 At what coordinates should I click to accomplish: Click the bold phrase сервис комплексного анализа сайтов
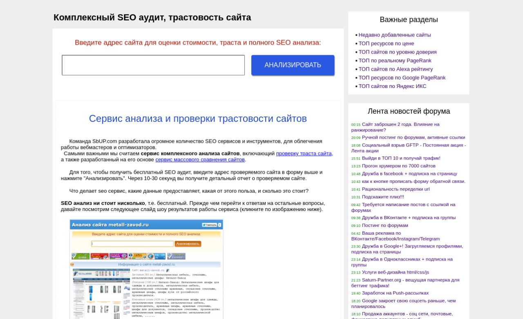pos(190,153)
